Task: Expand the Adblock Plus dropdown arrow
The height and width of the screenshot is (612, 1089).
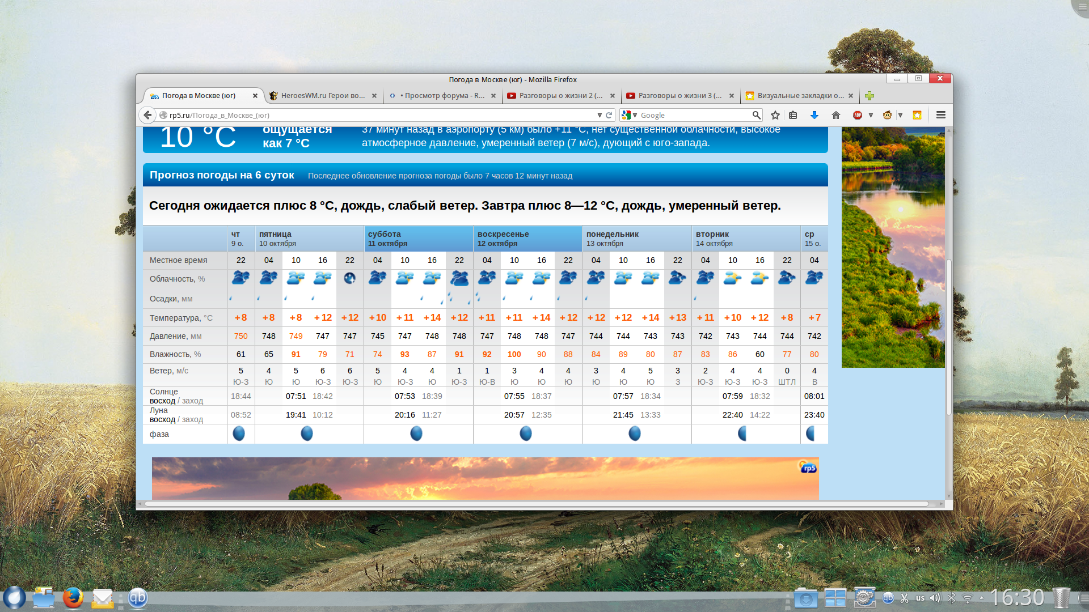Action: click(871, 115)
